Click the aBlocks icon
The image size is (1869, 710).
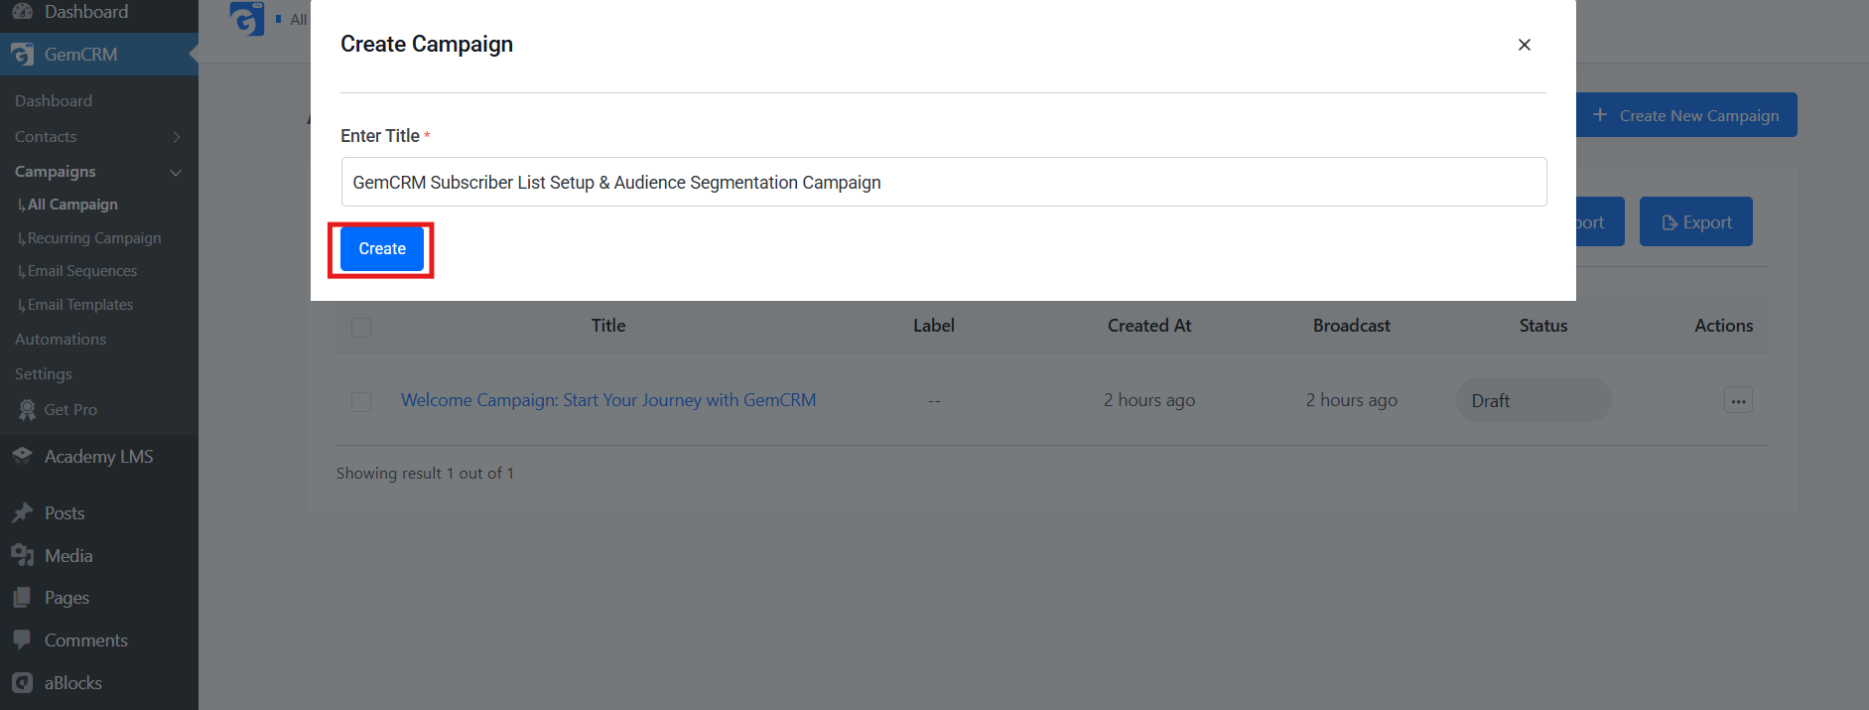pyautogui.click(x=22, y=683)
